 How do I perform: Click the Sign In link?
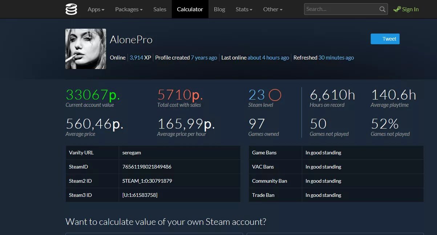pos(410,9)
